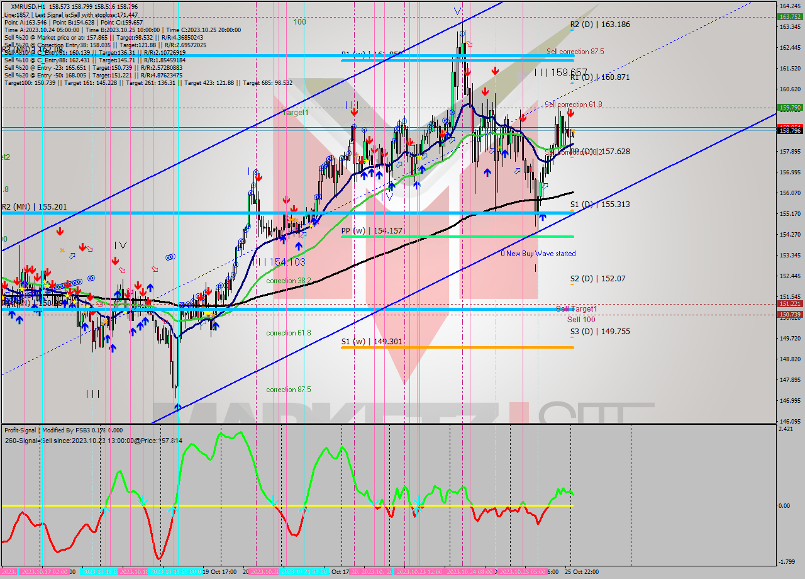
Task: Select the S3 (D) 149.755 support label
Action: 599,332
